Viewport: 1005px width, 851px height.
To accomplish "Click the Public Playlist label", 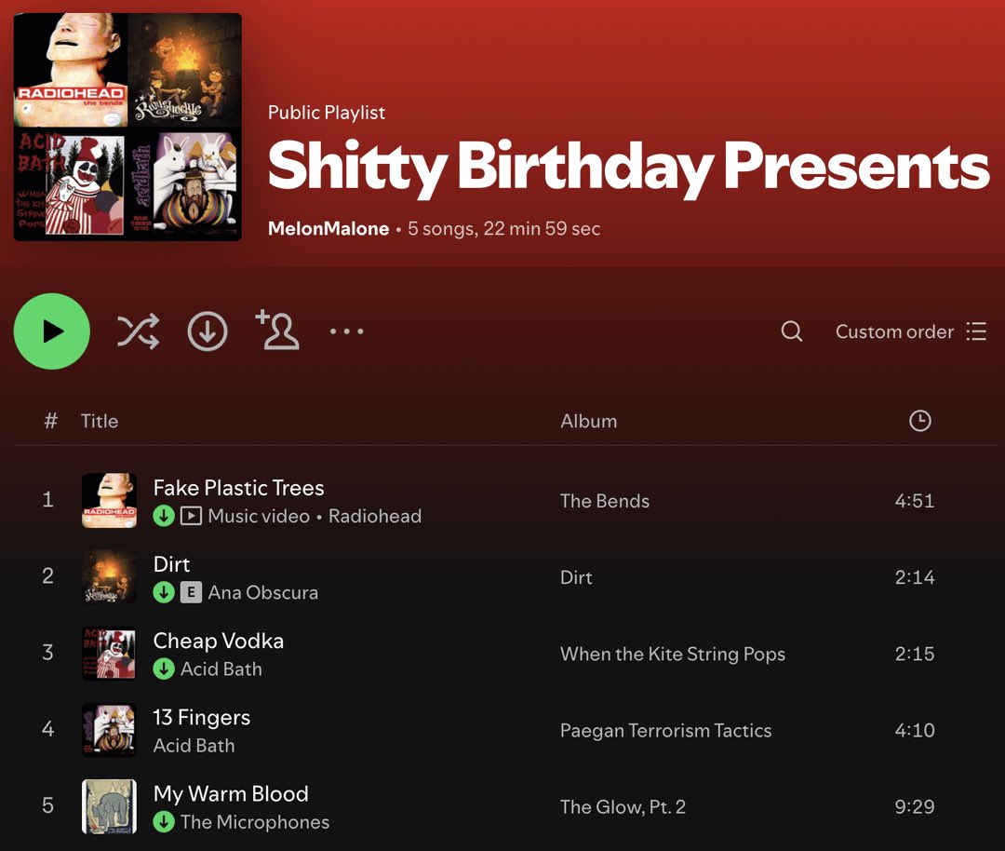I will pos(327,113).
